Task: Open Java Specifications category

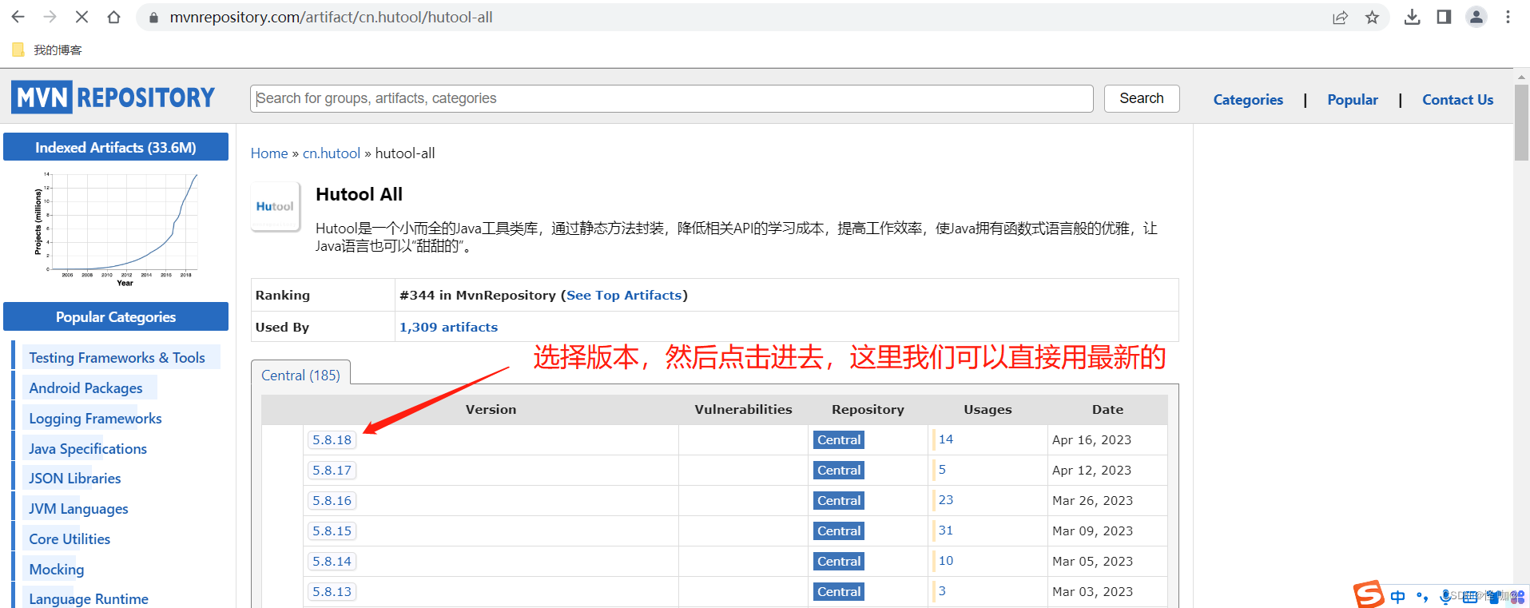Action: (88, 448)
